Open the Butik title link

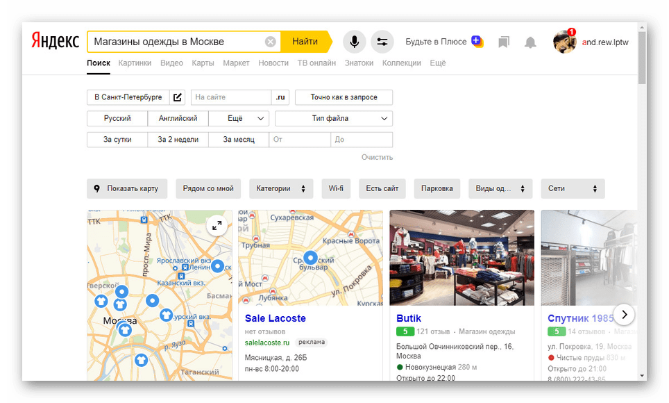[409, 318]
